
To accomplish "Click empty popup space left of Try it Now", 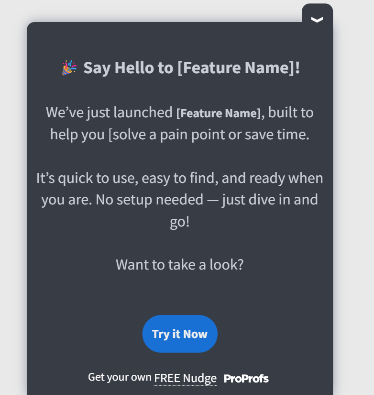I will pos(81,334).
